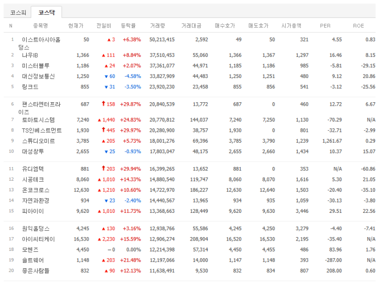
Task: Click the 거래대금 column header
Action: (x=191, y=26)
